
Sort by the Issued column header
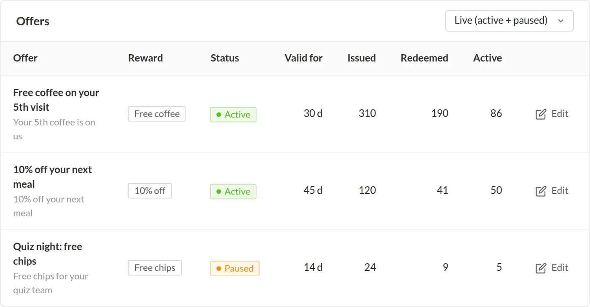coord(362,58)
